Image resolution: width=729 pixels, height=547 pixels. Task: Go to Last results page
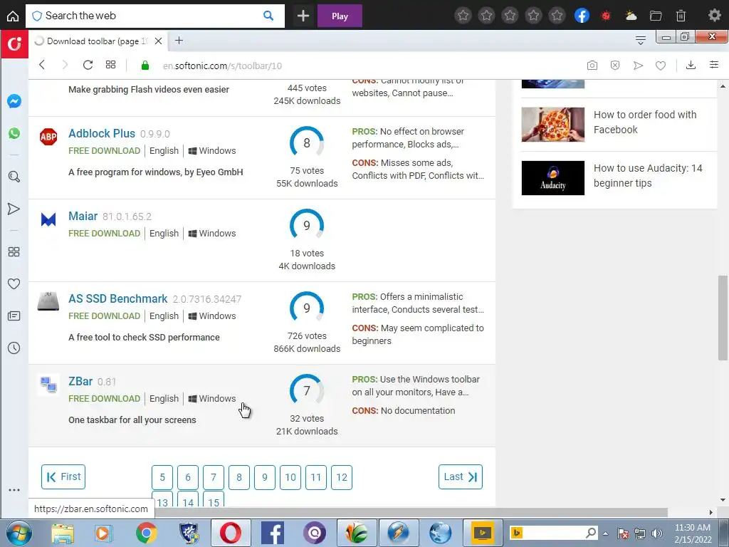[461, 476]
